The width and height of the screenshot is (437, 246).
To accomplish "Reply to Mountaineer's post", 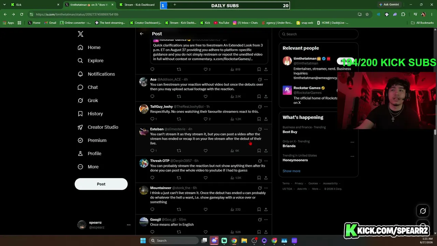I will 152,209.
